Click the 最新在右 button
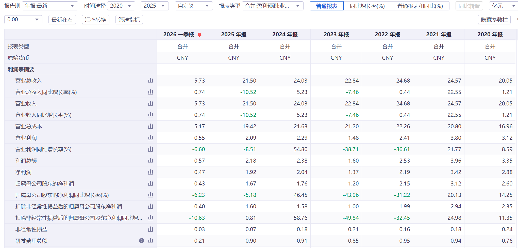This screenshot has height=248, width=518. coord(62,20)
